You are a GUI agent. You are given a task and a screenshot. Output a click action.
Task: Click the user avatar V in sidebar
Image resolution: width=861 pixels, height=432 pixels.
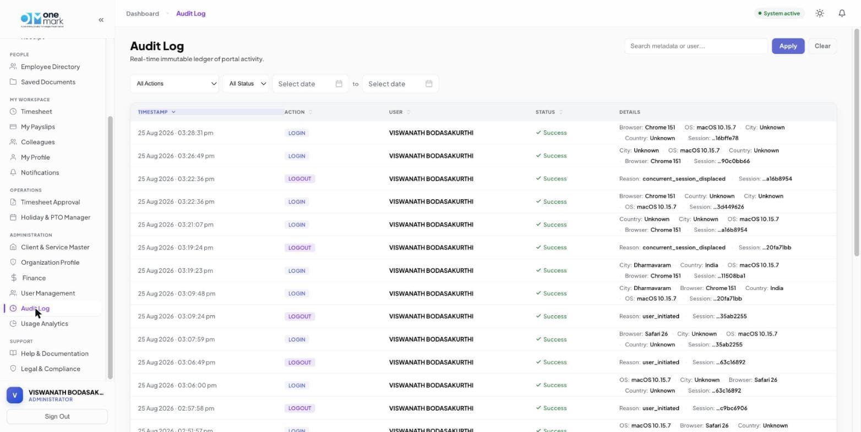pyautogui.click(x=15, y=395)
